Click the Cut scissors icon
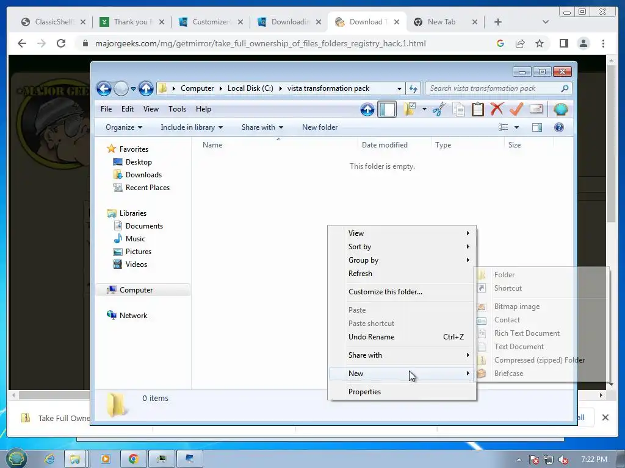625x468 pixels. (x=439, y=109)
